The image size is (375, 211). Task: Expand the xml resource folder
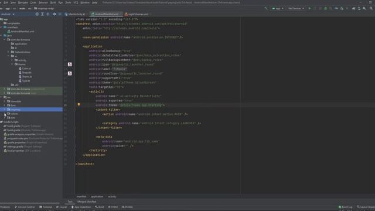[5, 118]
